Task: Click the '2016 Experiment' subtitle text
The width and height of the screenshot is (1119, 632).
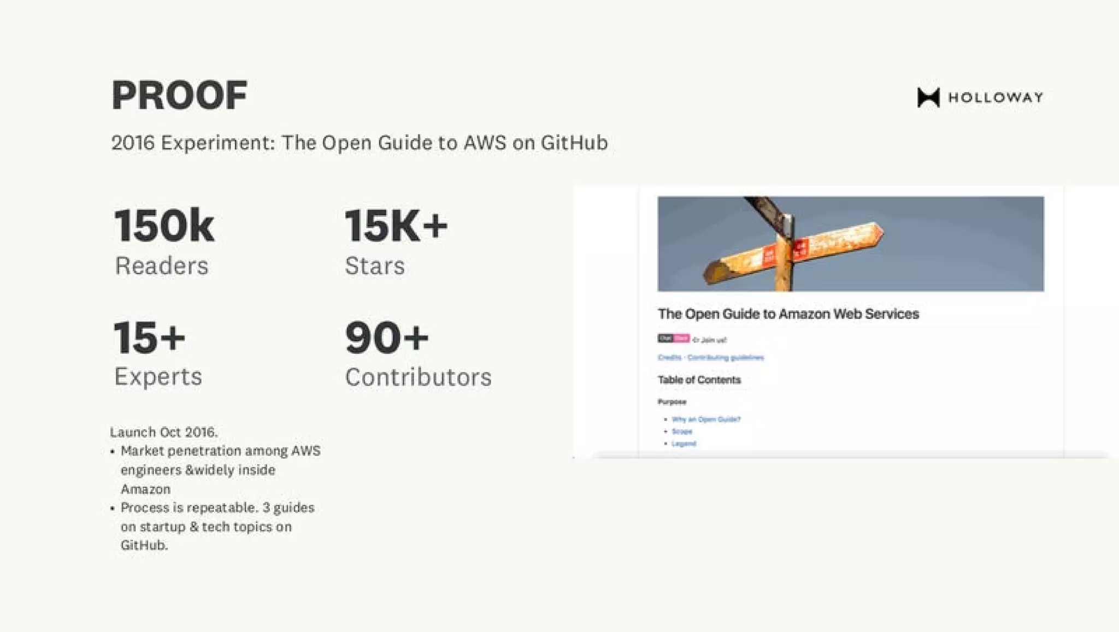Action: click(359, 143)
